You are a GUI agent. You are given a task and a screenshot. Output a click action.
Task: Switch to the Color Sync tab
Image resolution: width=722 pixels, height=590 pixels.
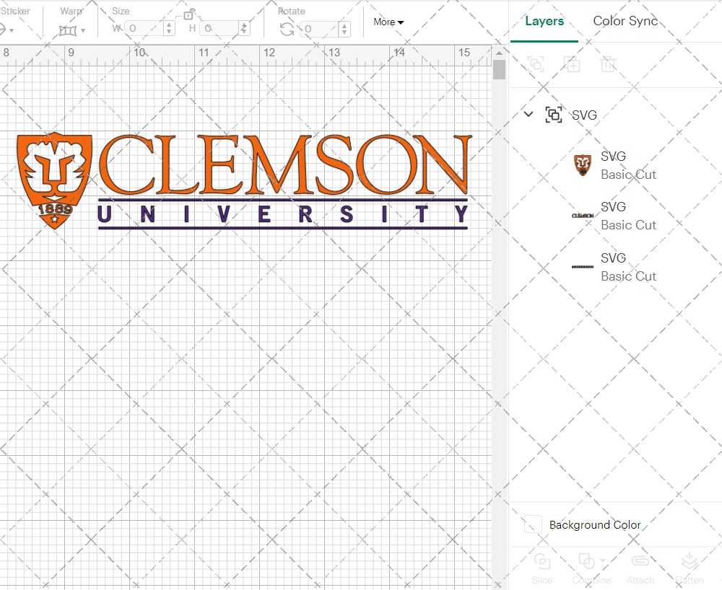(x=625, y=21)
